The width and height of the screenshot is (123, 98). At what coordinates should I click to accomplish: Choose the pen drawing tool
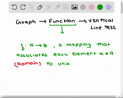pyautogui.click(x=40, y=7)
